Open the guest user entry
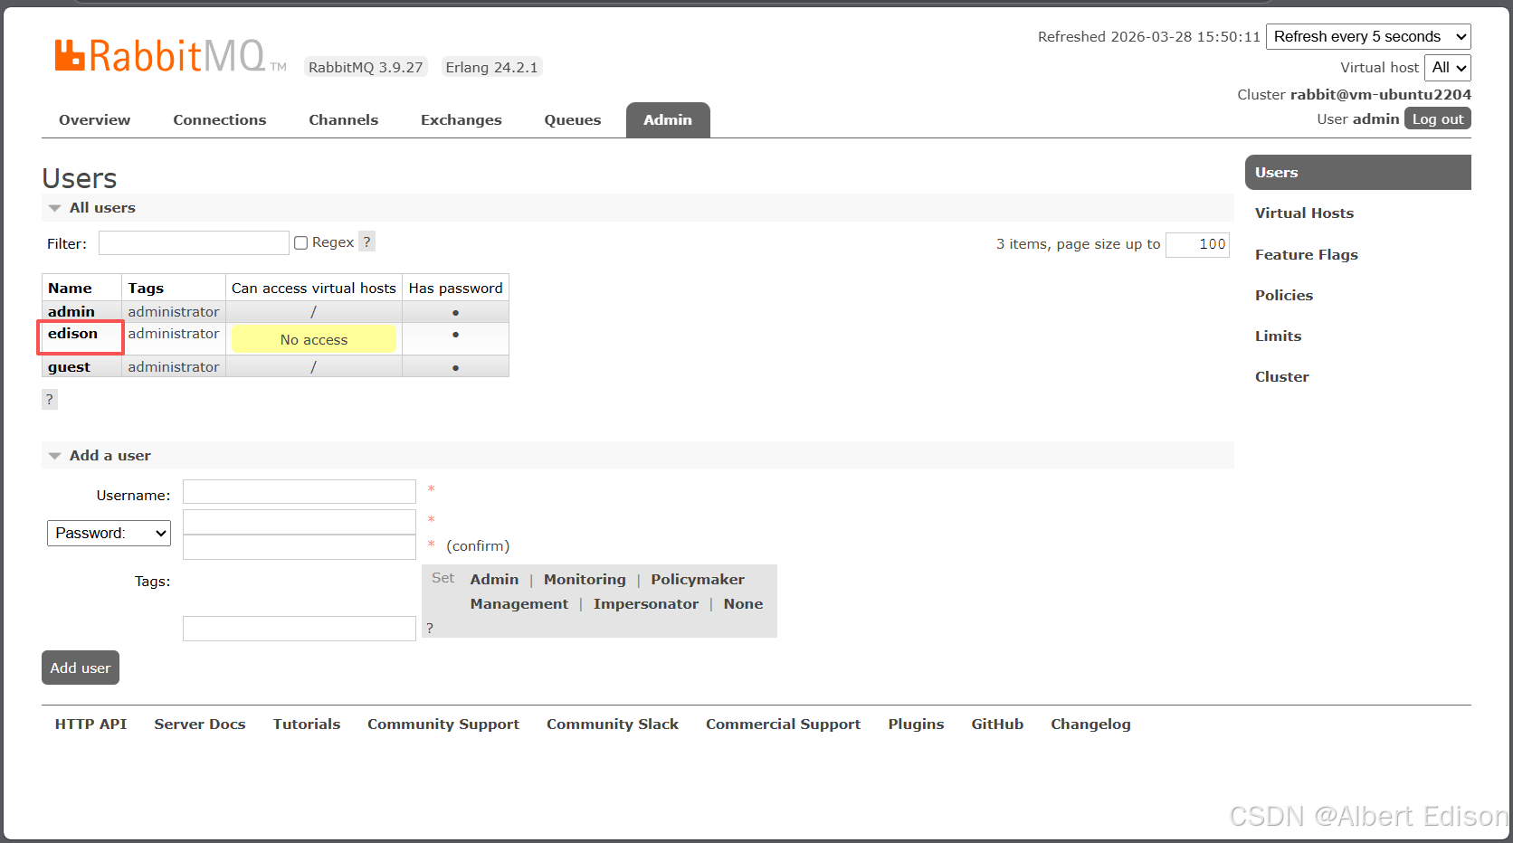Image resolution: width=1513 pixels, height=843 pixels. 69,366
